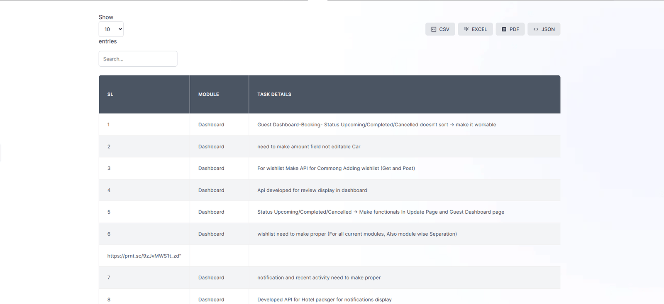Click the PDF document icon
The image size is (664, 304).
(504, 29)
